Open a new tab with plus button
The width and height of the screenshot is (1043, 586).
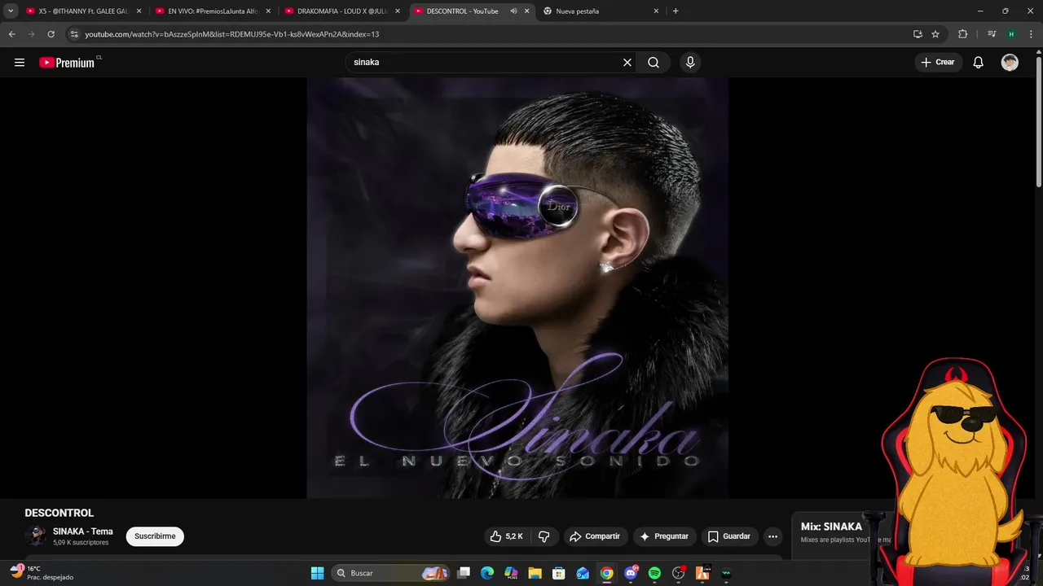coord(676,11)
